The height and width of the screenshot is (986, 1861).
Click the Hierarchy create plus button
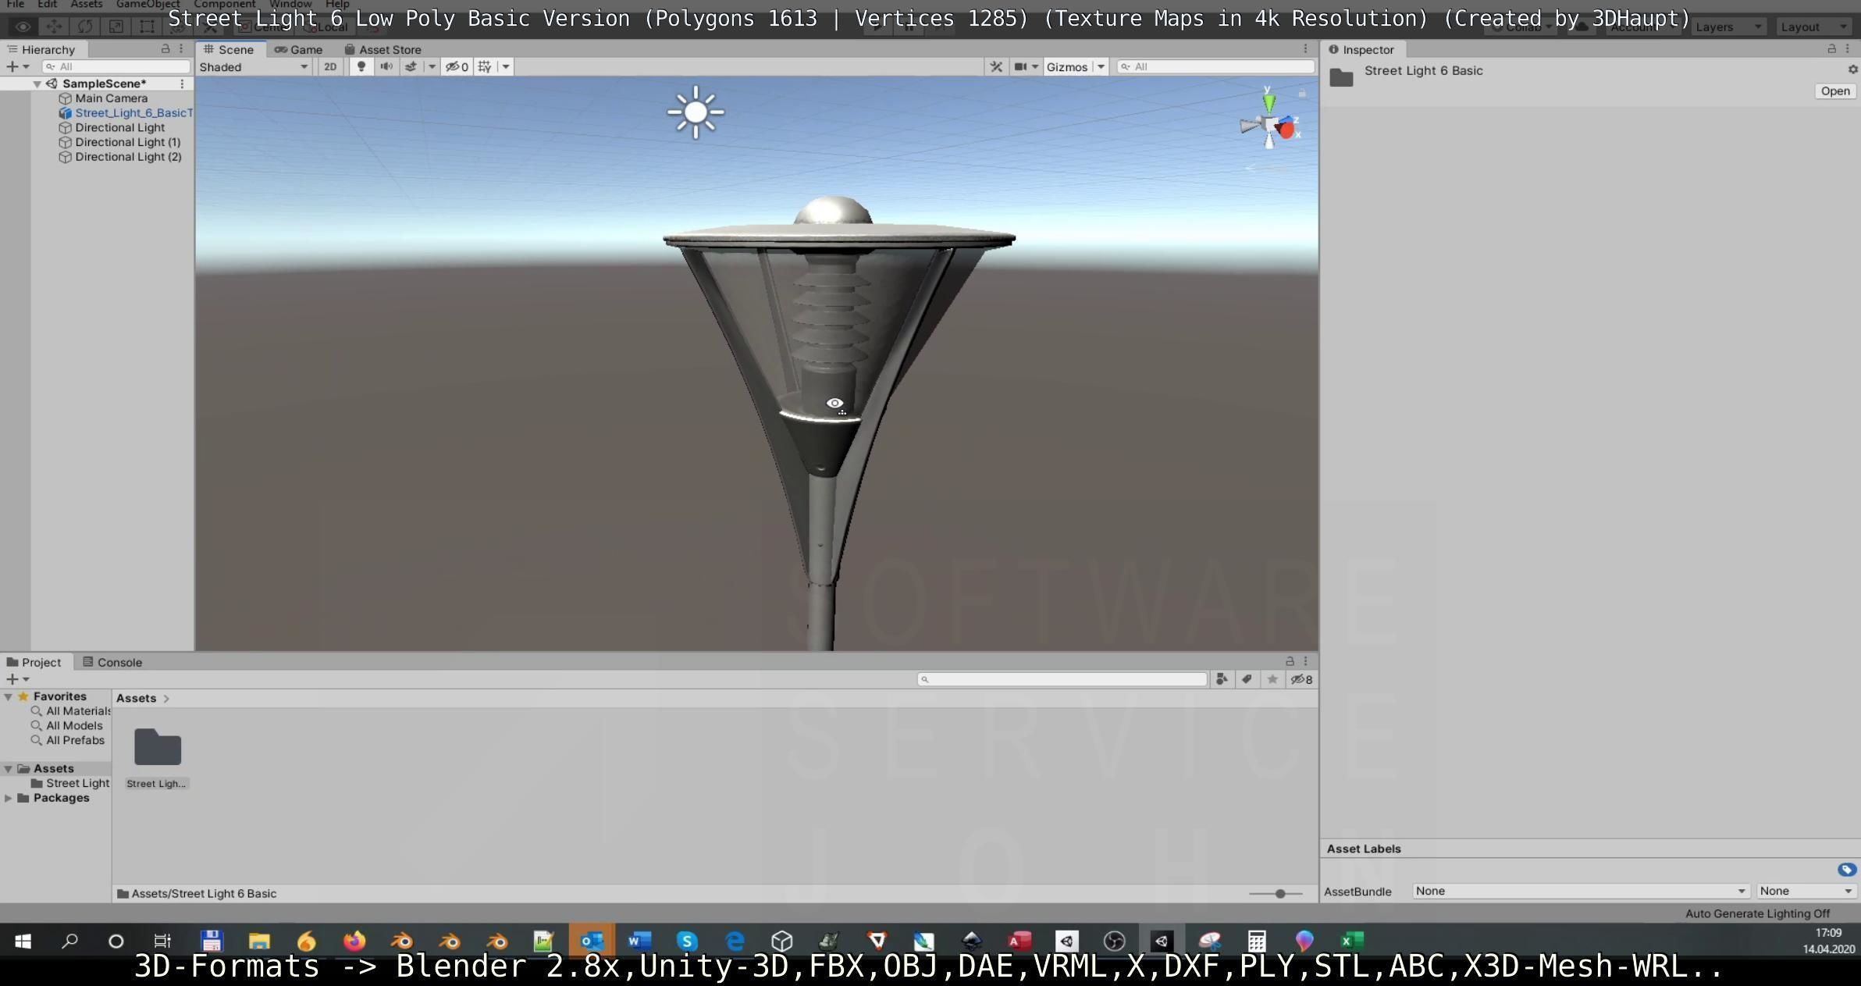point(12,67)
